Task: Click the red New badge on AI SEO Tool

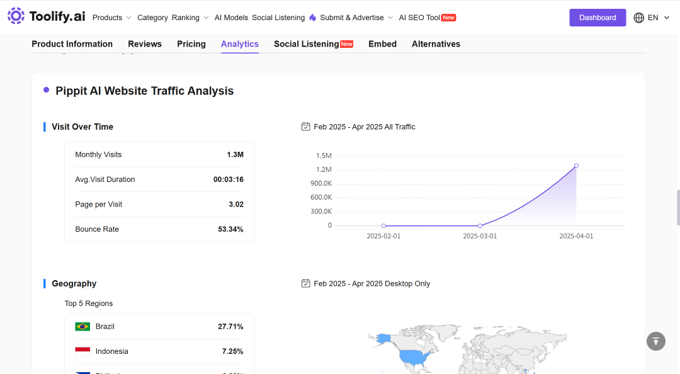Action: click(x=448, y=18)
